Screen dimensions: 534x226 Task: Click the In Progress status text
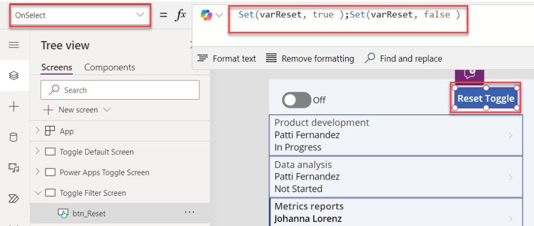(x=298, y=147)
